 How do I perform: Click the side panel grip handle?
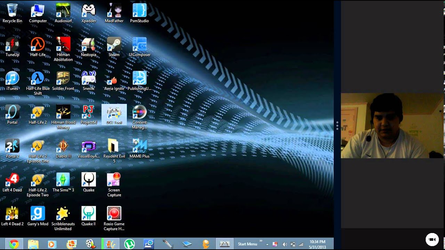337,126
